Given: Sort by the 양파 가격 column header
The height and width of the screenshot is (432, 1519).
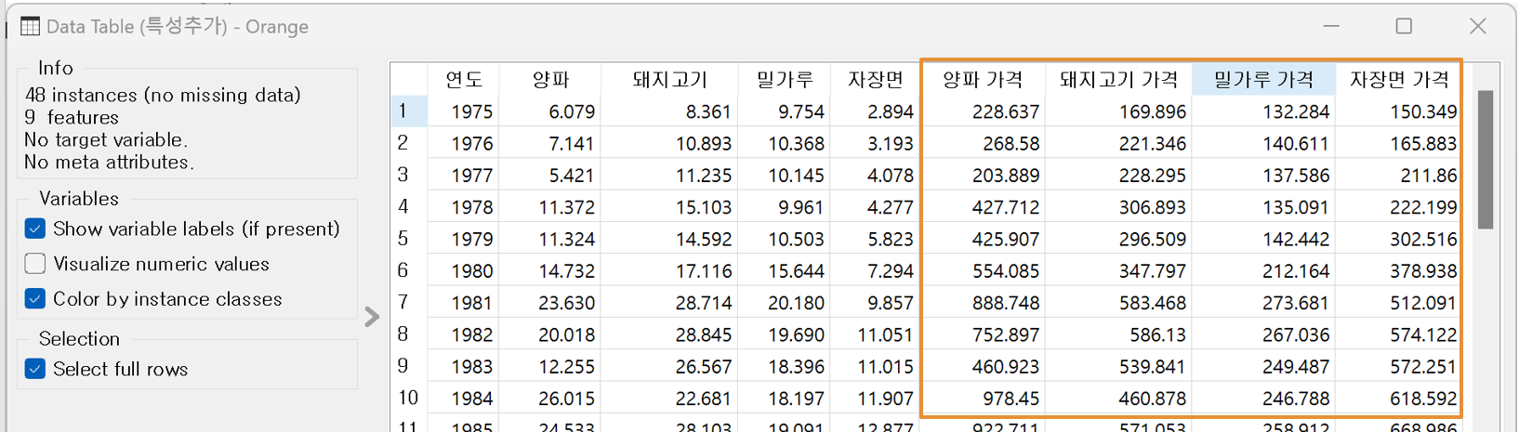Looking at the screenshot, I should point(983,80).
